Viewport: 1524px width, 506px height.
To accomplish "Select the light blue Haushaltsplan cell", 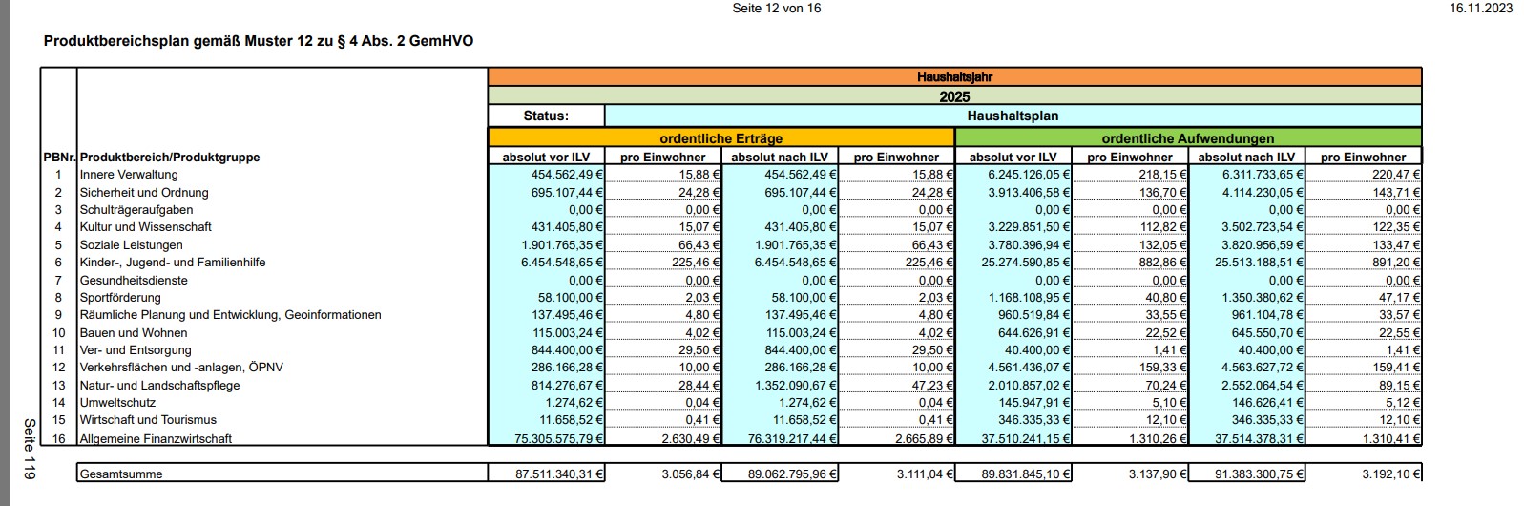I will tap(1013, 116).
